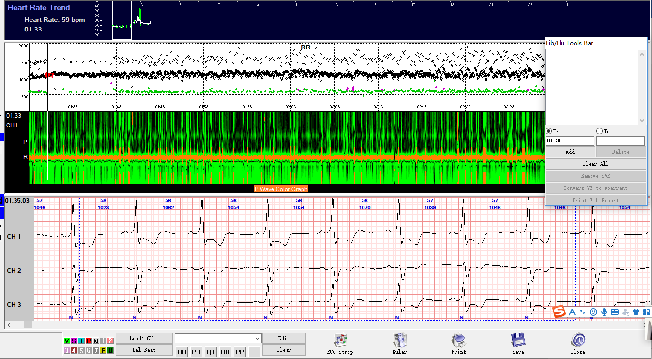Select beat template 1 box
Viewport: 652px width, 359px height.
(103, 341)
